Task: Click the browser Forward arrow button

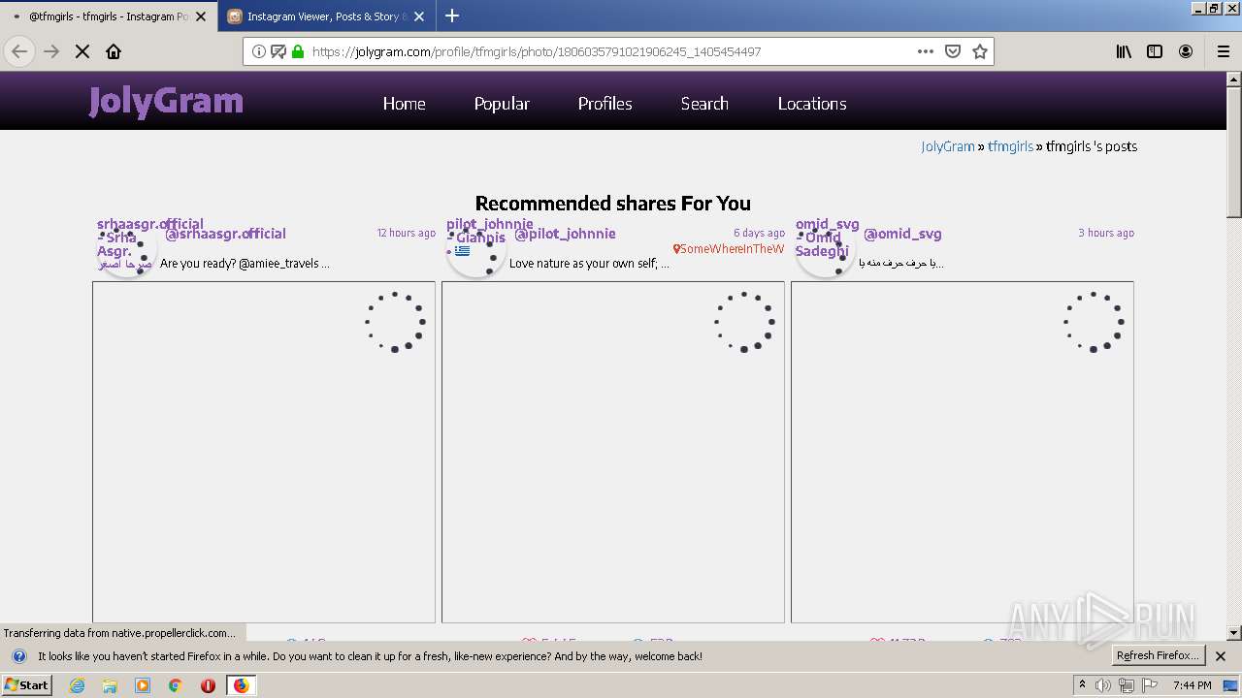Action: (51, 51)
